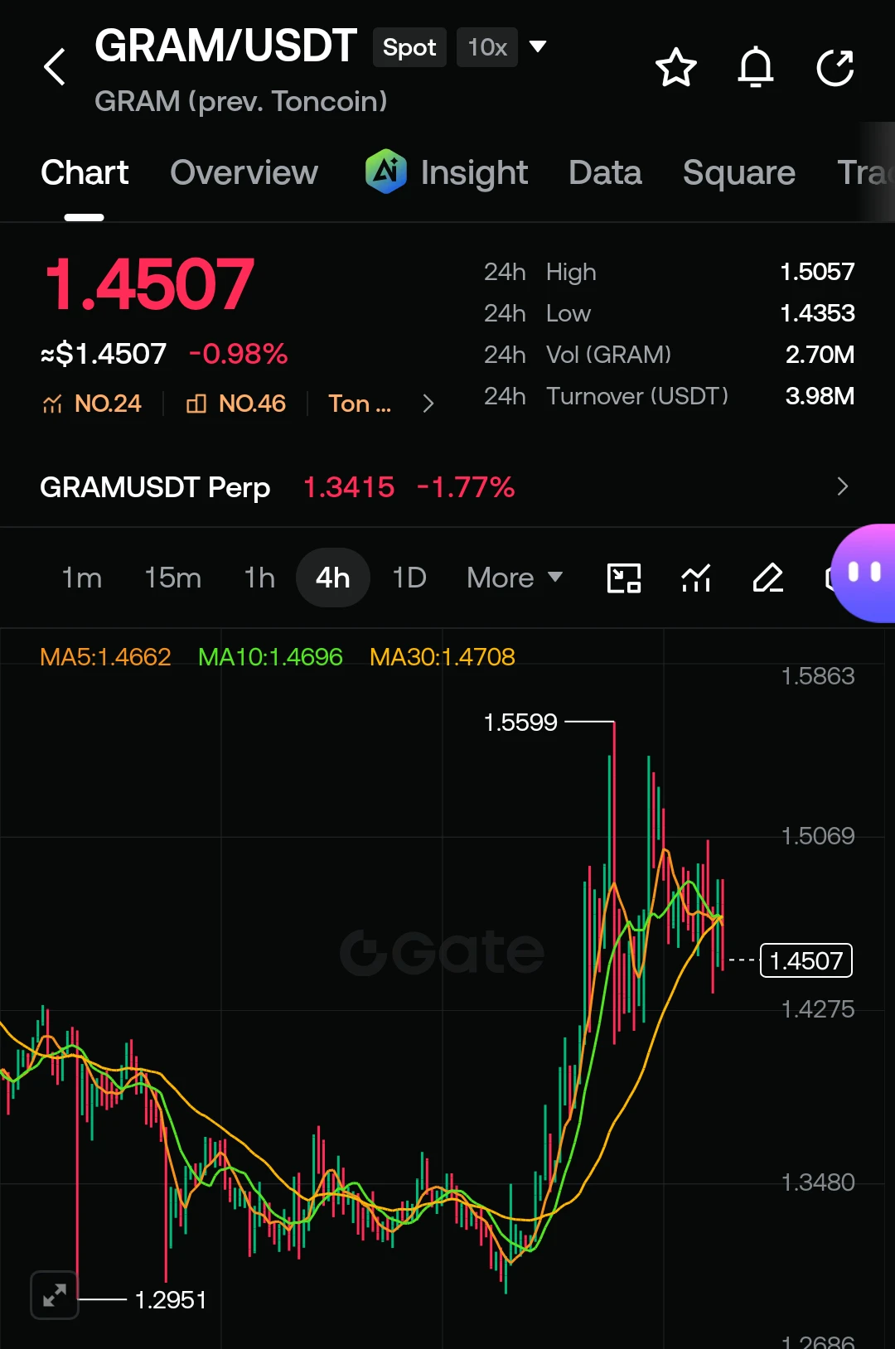Tap the 24h Vol value 2.70M

pos(820,355)
